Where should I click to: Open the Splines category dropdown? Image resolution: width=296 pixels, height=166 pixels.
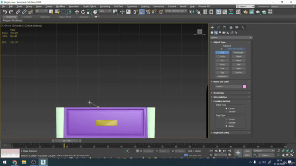click(231, 37)
